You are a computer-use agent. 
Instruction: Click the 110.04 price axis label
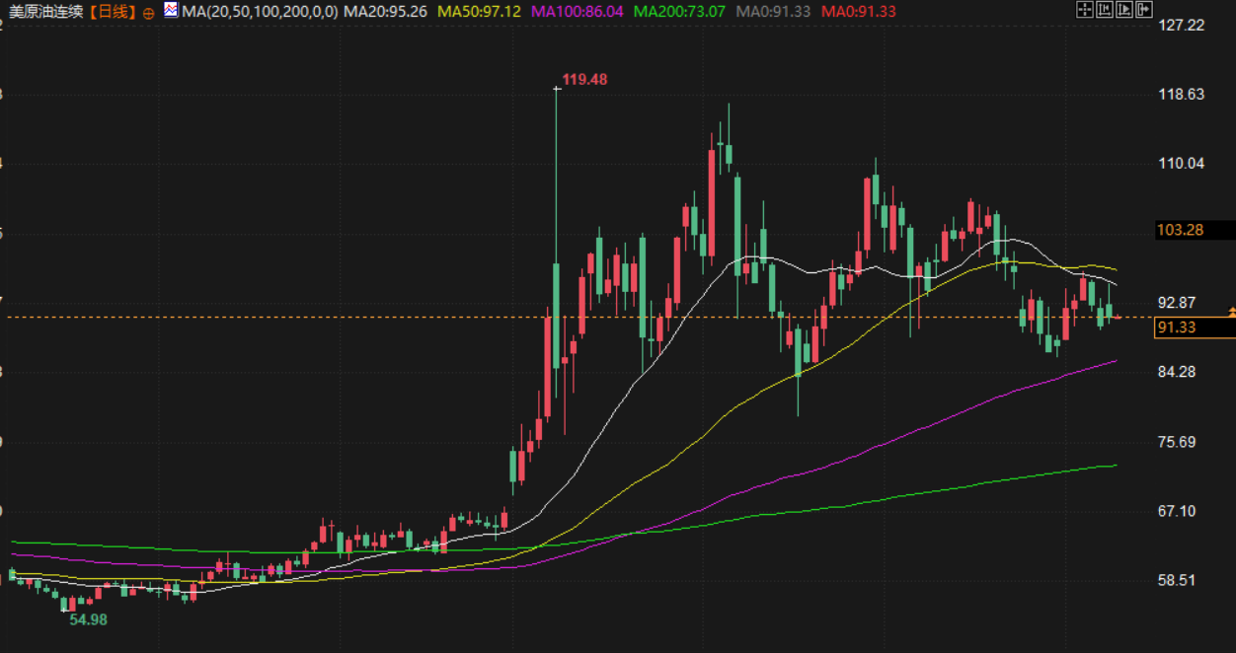click(x=1181, y=164)
